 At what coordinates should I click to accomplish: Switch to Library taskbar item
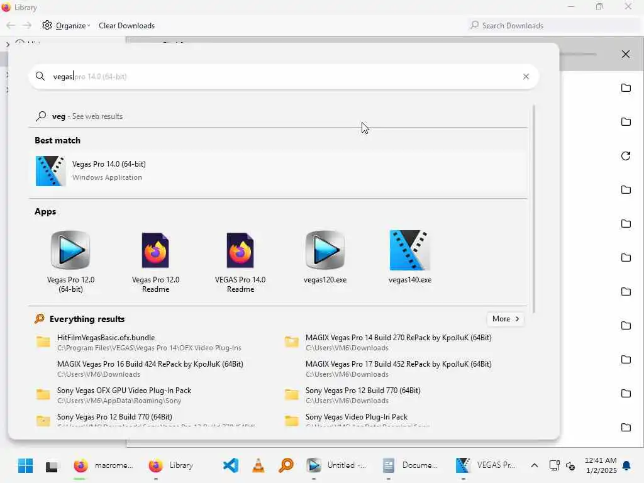point(171,465)
